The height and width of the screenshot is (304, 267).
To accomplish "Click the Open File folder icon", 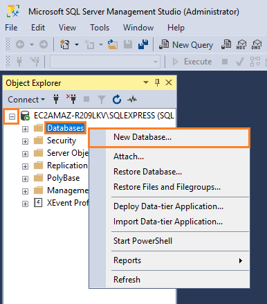I will click(x=113, y=44).
